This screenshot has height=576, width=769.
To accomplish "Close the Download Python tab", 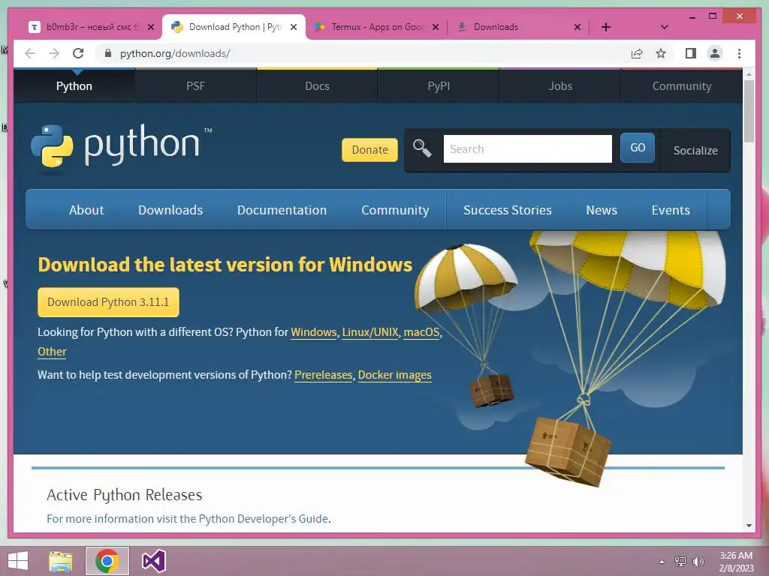I will (x=294, y=27).
